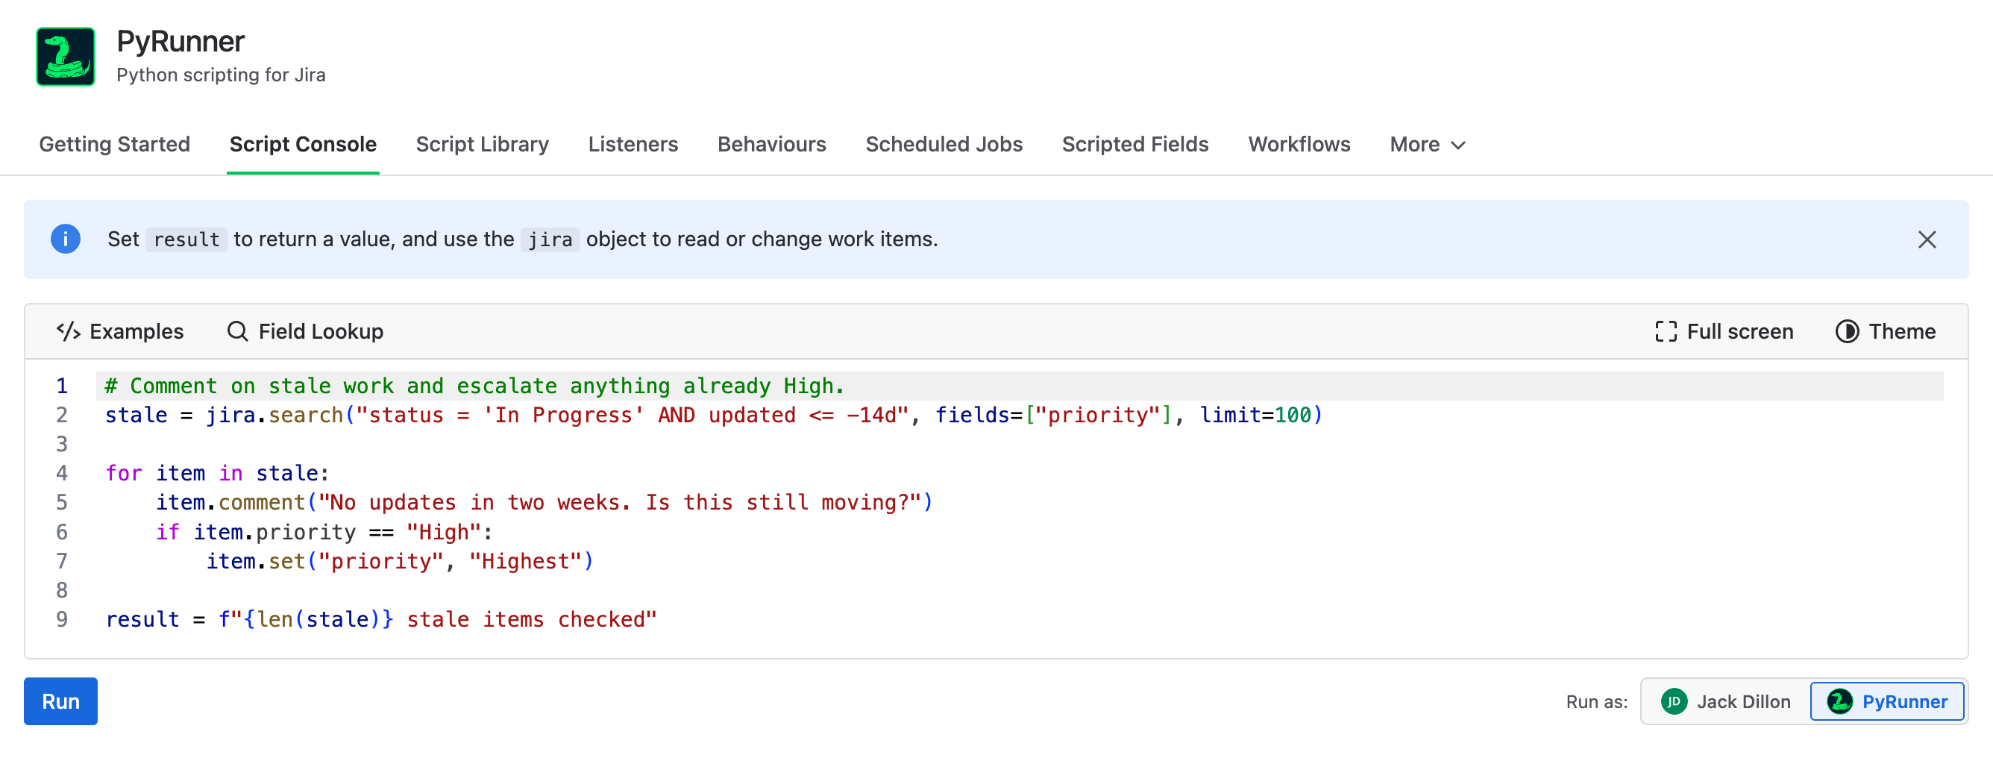This screenshot has width=1993, height=761.
Task: Switch the editor to Full screen
Action: click(x=1723, y=331)
